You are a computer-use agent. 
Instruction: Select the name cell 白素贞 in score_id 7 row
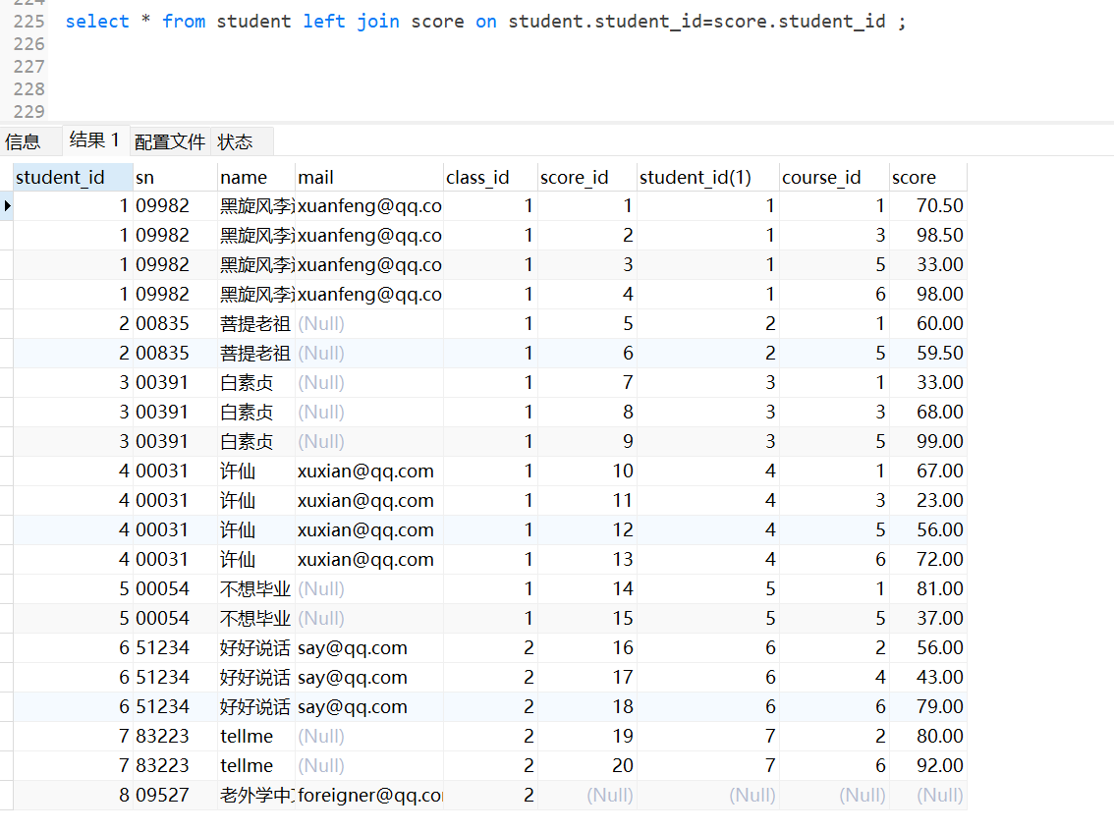tap(255, 383)
